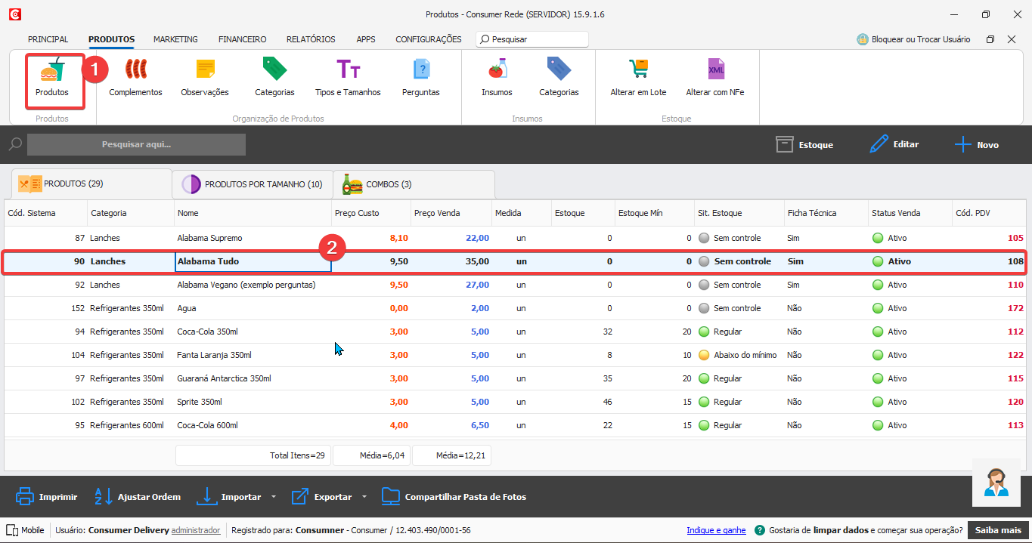Open the Complementos ribbon icon
This screenshot has width=1032, height=543.
tap(135, 71)
